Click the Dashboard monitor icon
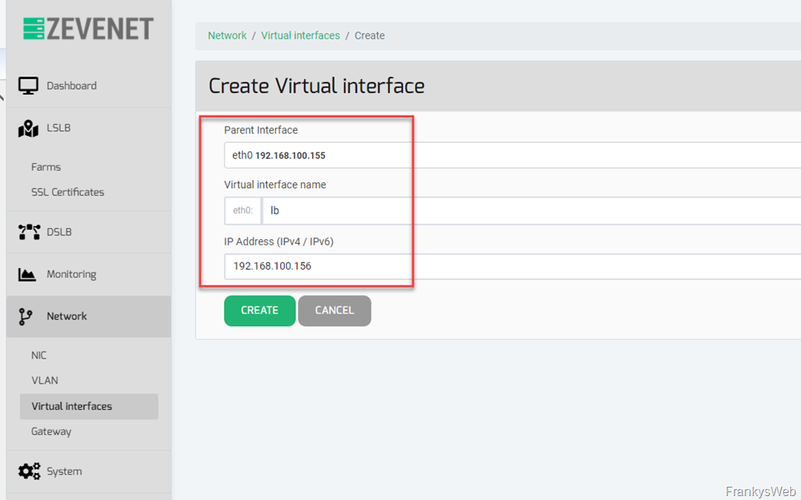This screenshot has height=500, width=801. tap(28, 86)
